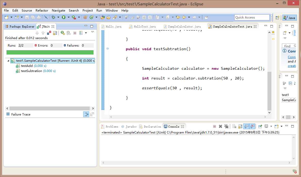The image size is (301, 177).
Task: Click the green JUnit progress bar
Action: 50,52
